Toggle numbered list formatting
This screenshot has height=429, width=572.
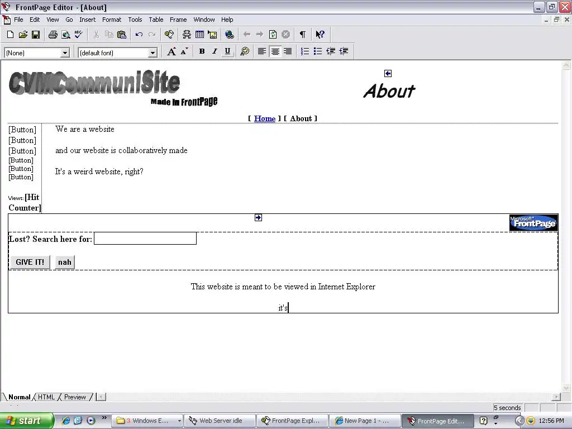(305, 51)
